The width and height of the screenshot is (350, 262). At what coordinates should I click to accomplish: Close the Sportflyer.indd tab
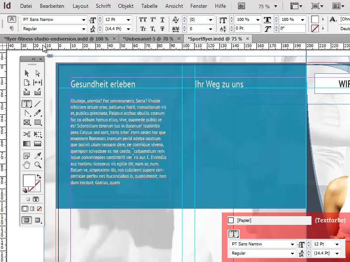(x=248, y=38)
